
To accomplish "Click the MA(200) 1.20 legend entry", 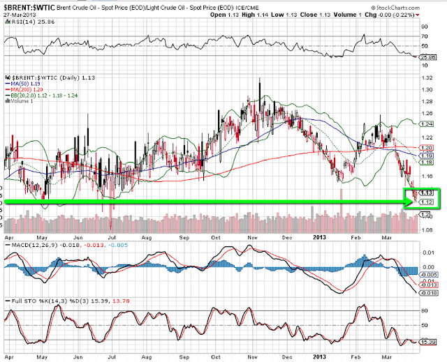I will click(x=24, y=90).
